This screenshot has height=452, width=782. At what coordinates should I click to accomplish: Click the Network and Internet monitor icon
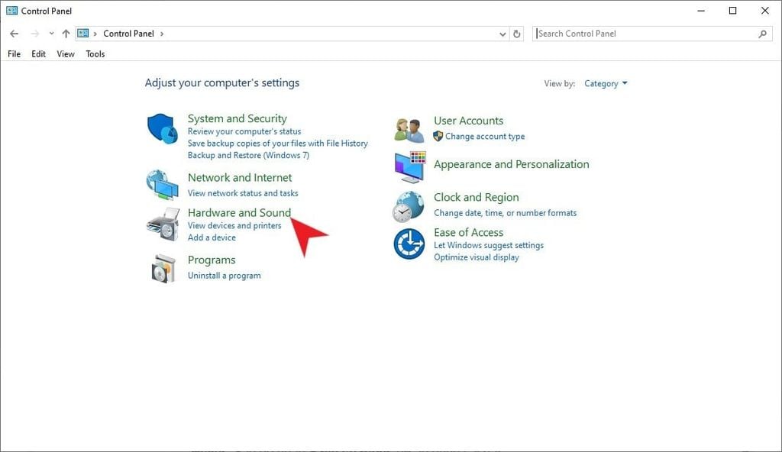tap(161, 183)
